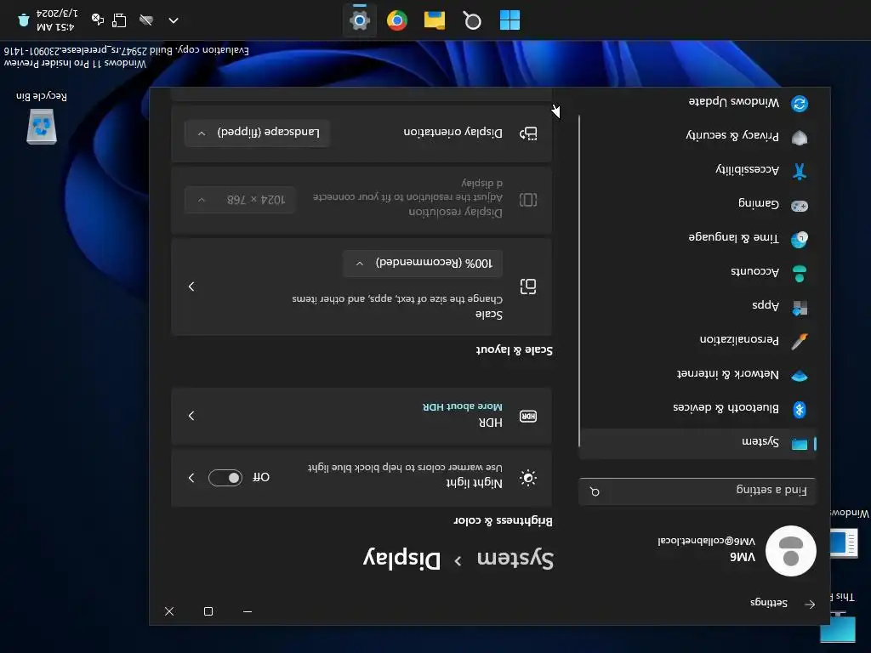Screen dimensions: 871x653
Task: Click the VM6 user avatar
Action: pyautogui.click(x=790, y=551)
